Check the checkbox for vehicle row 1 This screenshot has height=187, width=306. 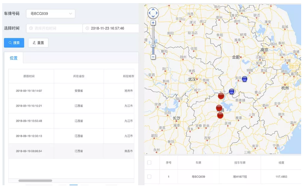(149, 177)
